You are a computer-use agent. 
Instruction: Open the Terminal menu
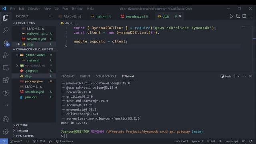77,8
